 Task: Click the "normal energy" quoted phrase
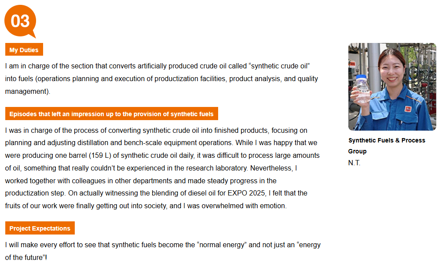(222, 245)
